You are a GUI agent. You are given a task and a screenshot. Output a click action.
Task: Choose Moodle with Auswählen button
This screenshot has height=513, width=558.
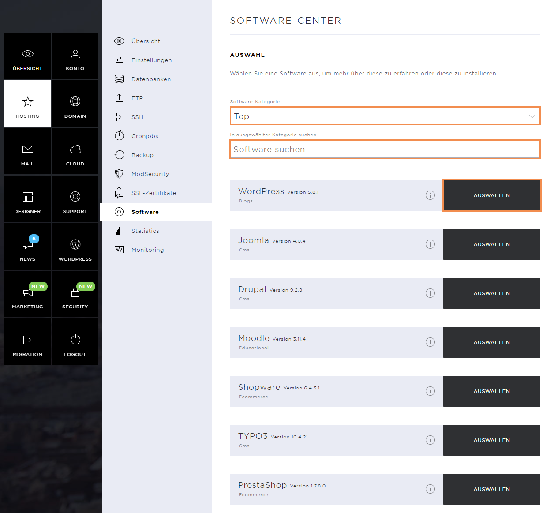pos(492,342)
